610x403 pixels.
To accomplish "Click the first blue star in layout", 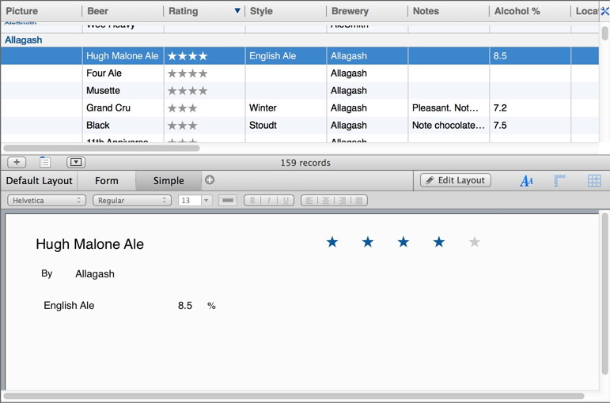I will [x=332, y=242].
